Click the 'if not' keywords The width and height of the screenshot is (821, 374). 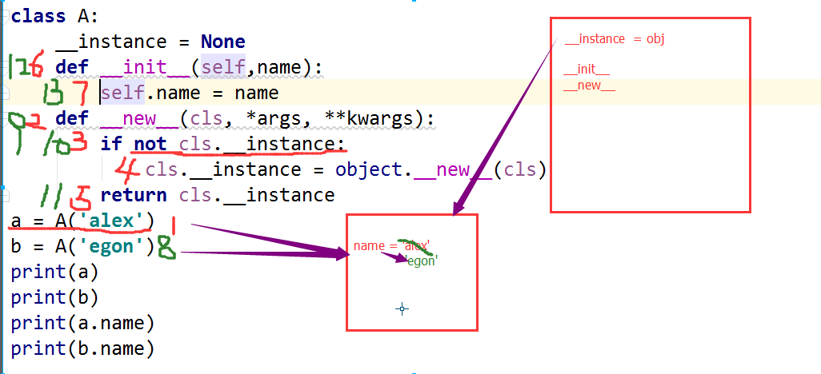[134, 144]
